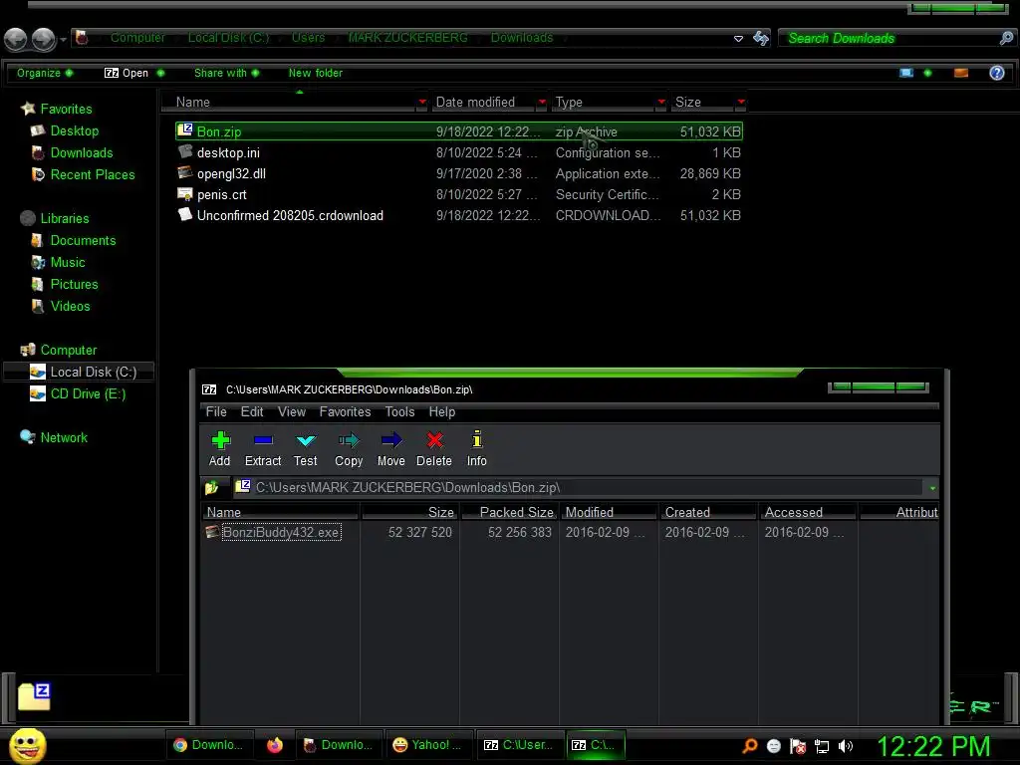Image resolution: width=1020 pixels, height=765 pixels.
Task: Click the 7-Zip address path field
Action: pos(579,487)
